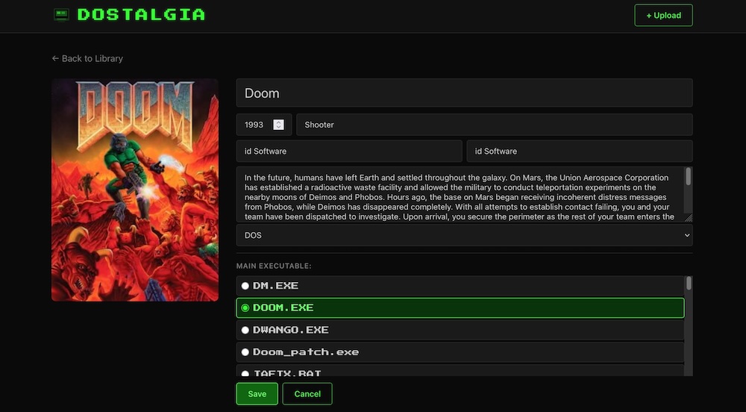Select the DOOM.EXE executable option
The width and height of the screenshot is (746, 412).
tap(460, 308)
